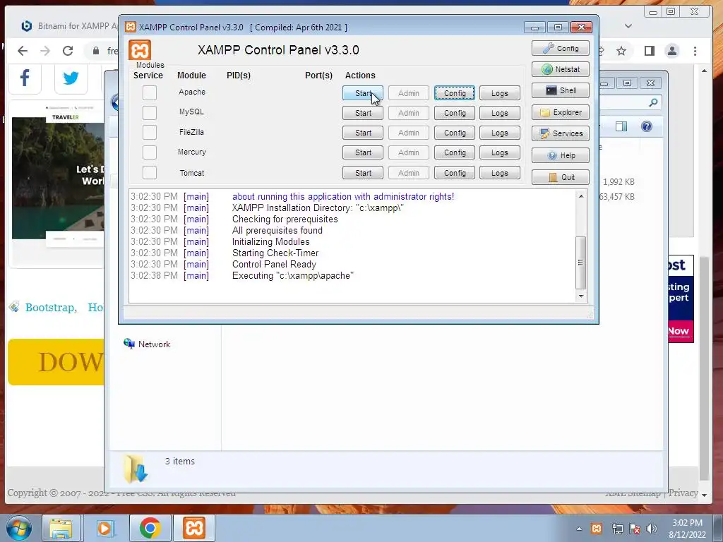View Mercury Logs
Image resolution: width=723 pixels, height=542 pixels.
pyautogui.click(x=499, y=152)
